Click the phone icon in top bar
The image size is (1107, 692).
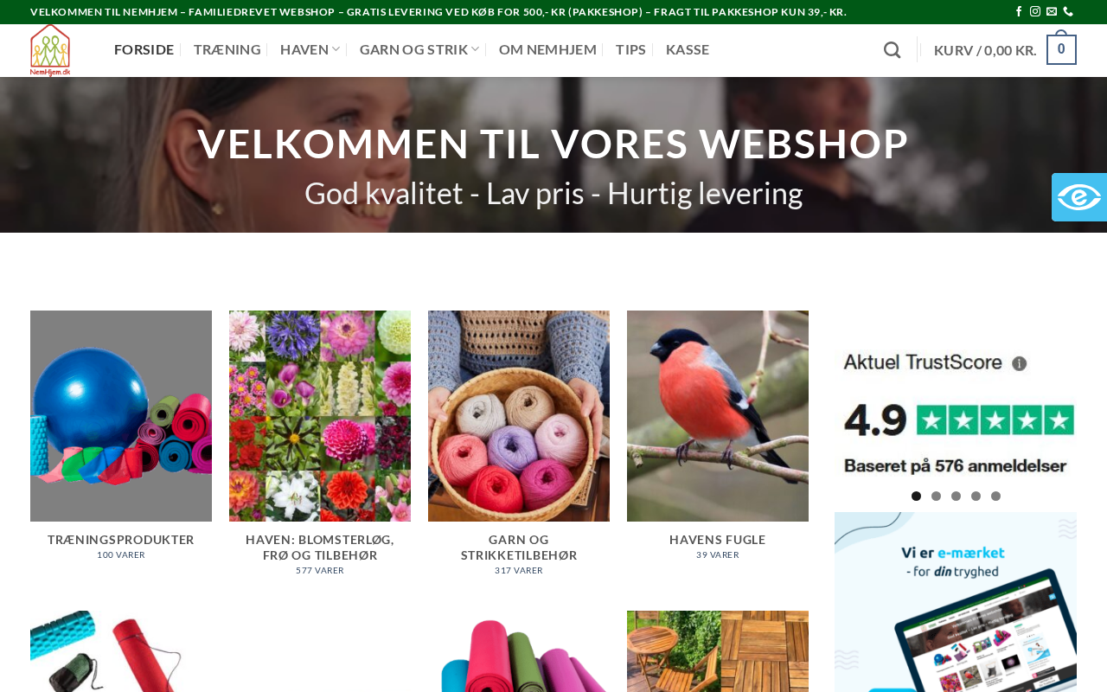1068,12
